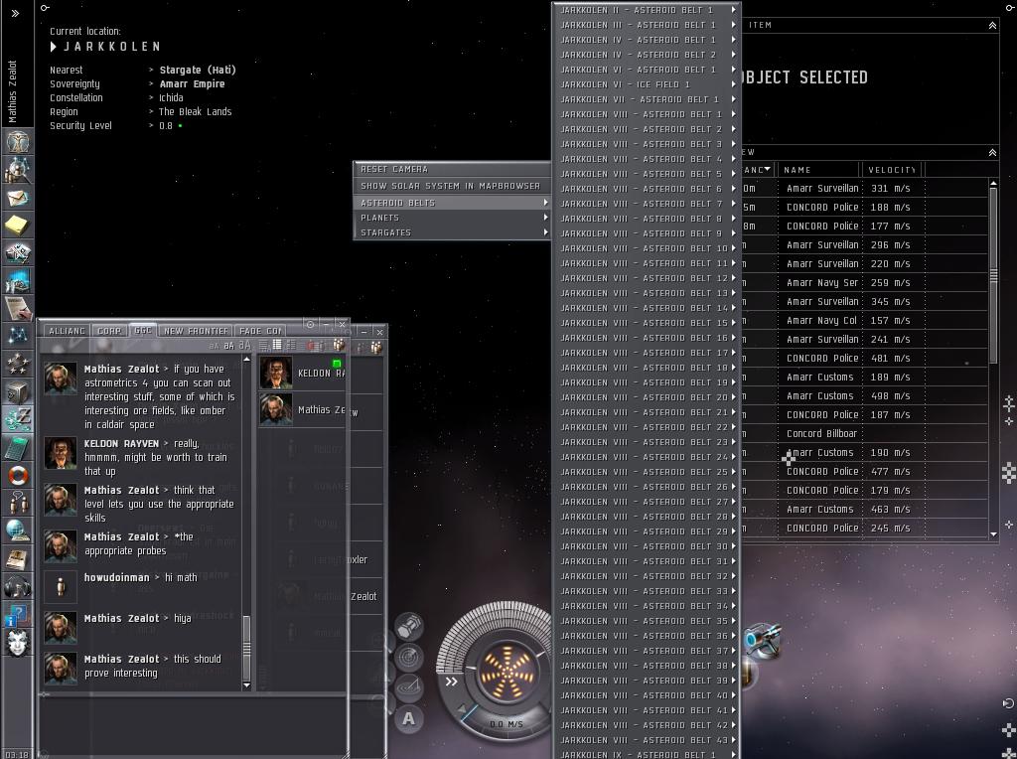Toggle autopilot with the A button
The width and height of the screenshot is (1017, 759).
point(408,719)
